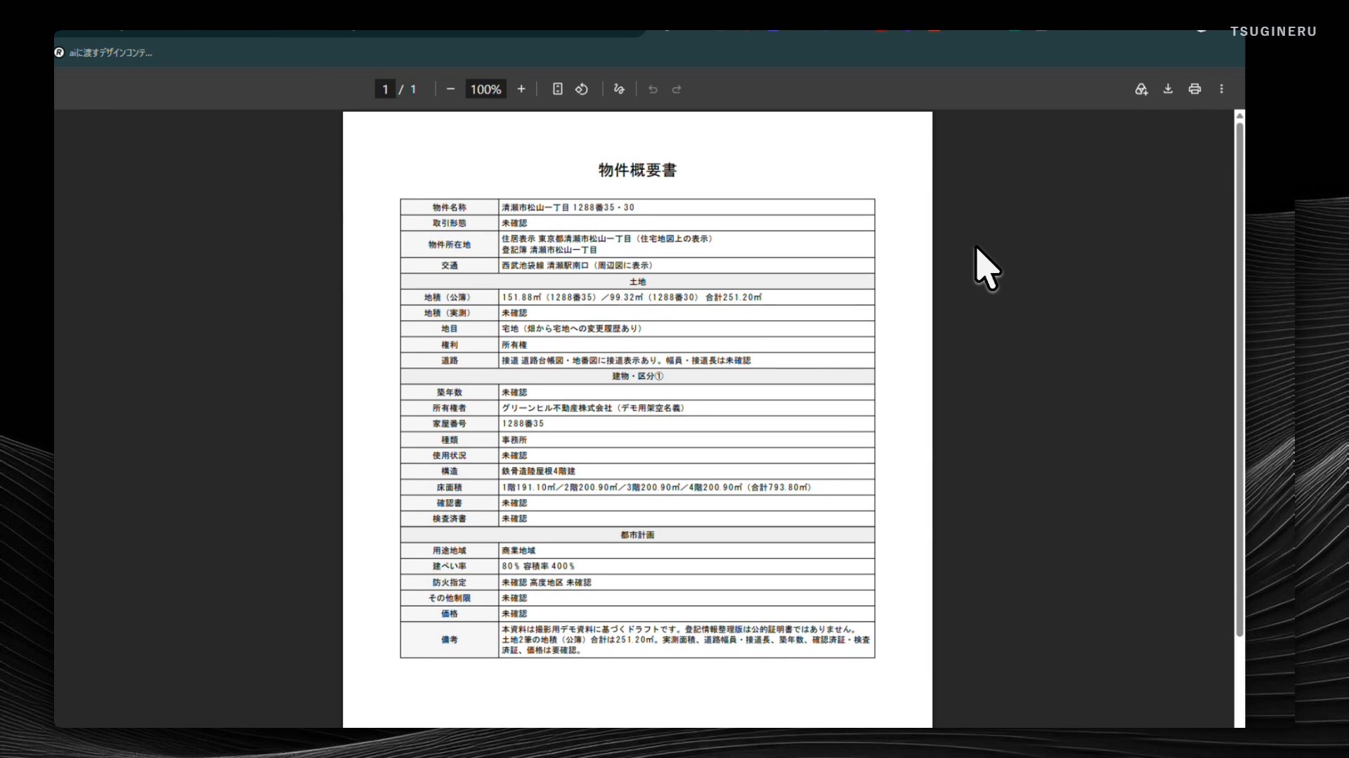Click the 構造 row label
The height and width of the screenshot is (758, 1349).
(x=449, y=472)
